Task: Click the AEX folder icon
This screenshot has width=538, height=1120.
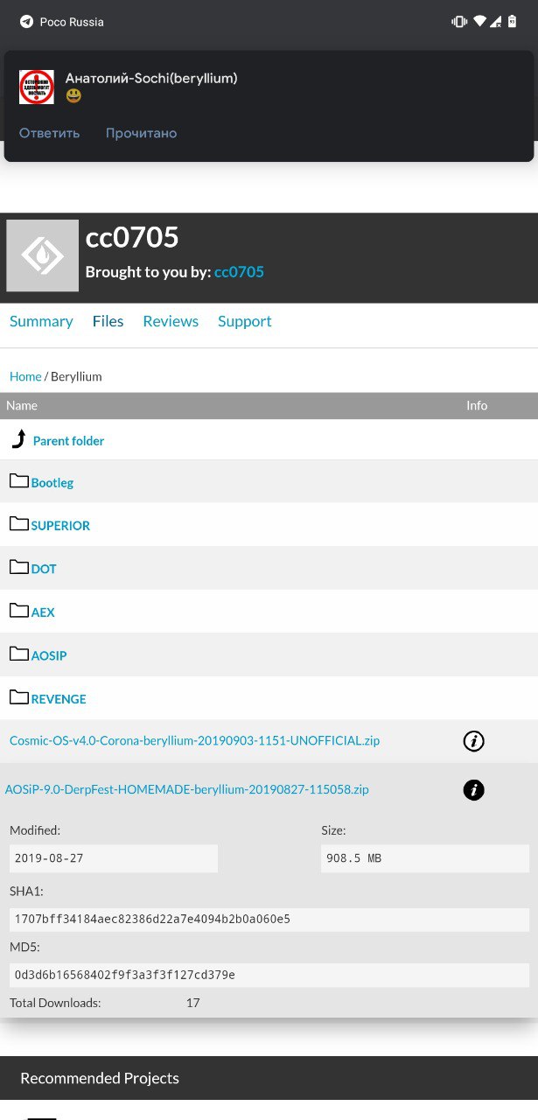Action: pyautogui.click(x=19, y=610)
